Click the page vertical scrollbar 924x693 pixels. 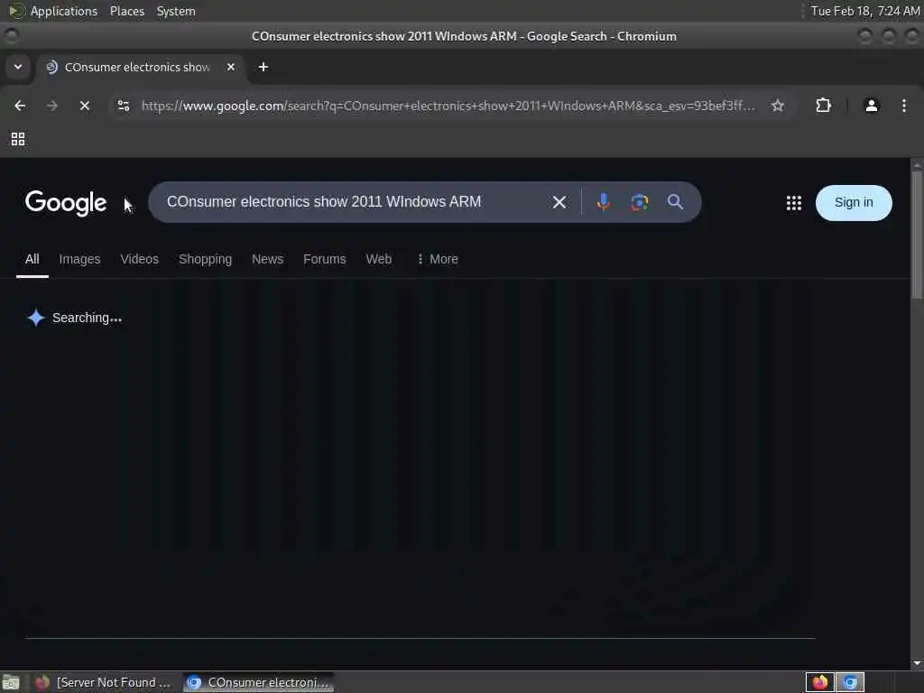point(917,236)
